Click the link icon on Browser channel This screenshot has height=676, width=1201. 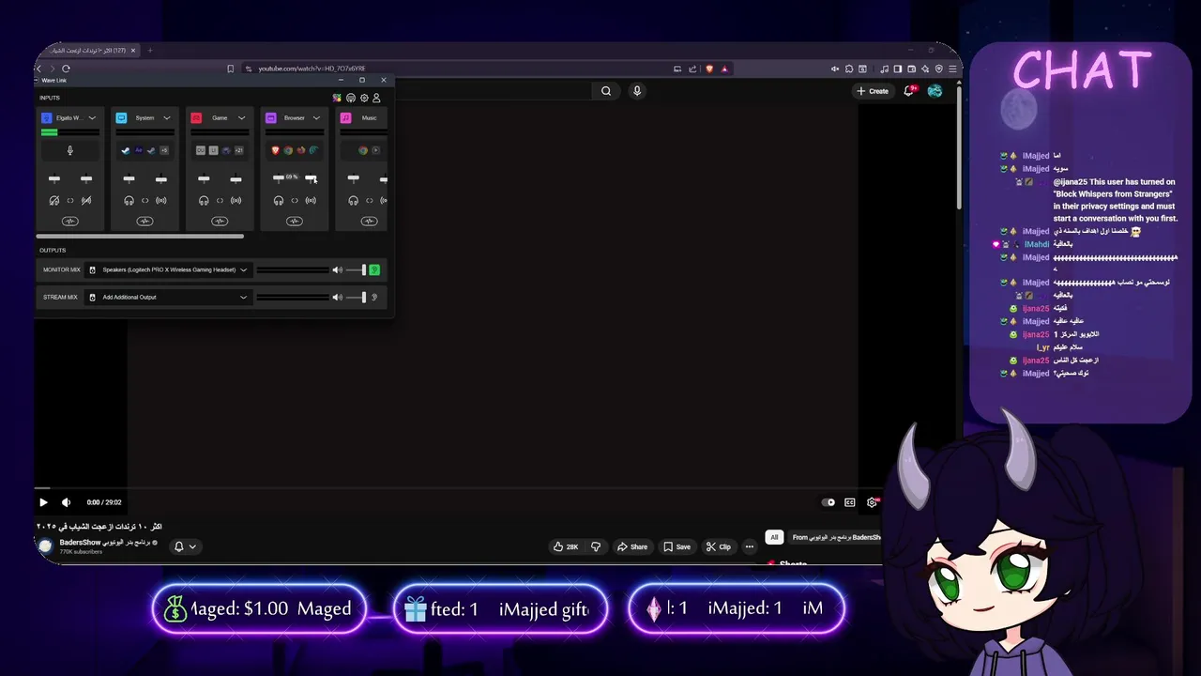point(295,200)
